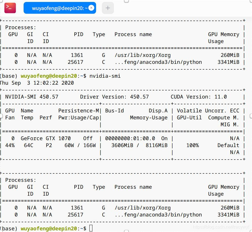Viewport: 252px width, 232px height.
Task: Click ...feng/anaconda3/bin/python in upper table
Action: coord(158,62)
